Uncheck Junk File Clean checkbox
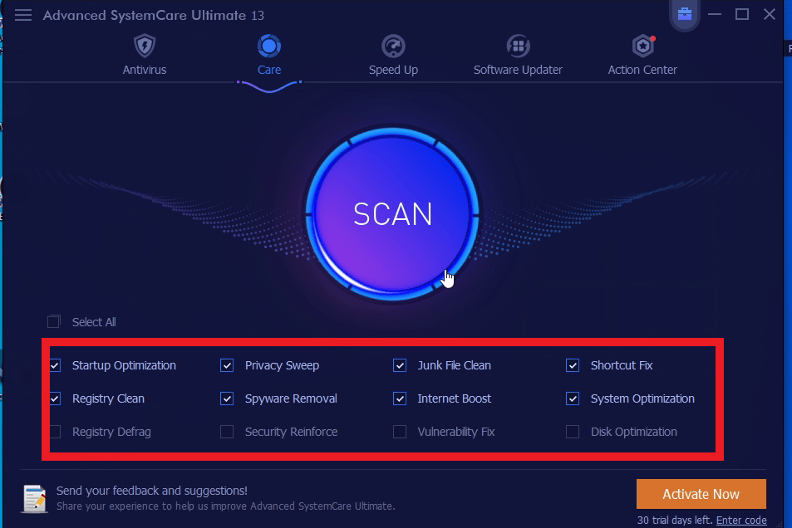The height and width of the screenshot is (528, 792). pos(400,365)
